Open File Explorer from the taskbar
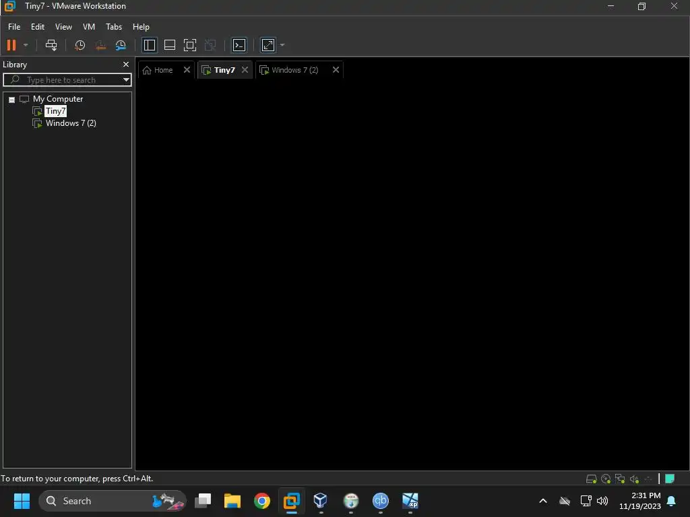 pyautogui.click(x=232, y=501)
